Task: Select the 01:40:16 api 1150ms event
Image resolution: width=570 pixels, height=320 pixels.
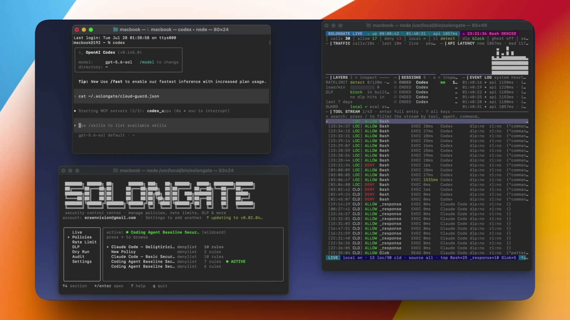Action: pyautogui.click(x=494, y=82)
